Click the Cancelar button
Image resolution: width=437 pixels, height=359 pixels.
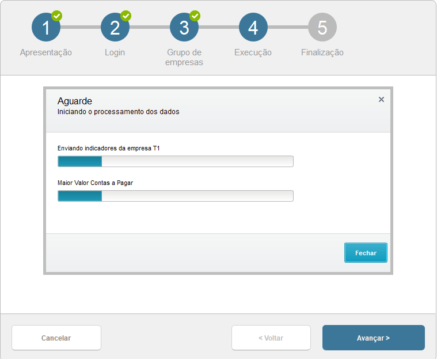click(56, 338)
